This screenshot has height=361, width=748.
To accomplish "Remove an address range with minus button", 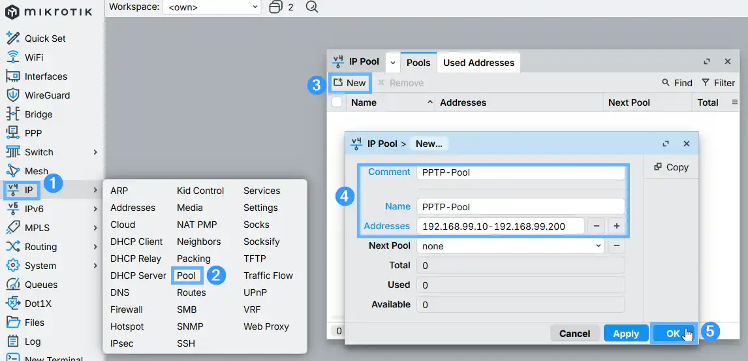I will (597, 226).
